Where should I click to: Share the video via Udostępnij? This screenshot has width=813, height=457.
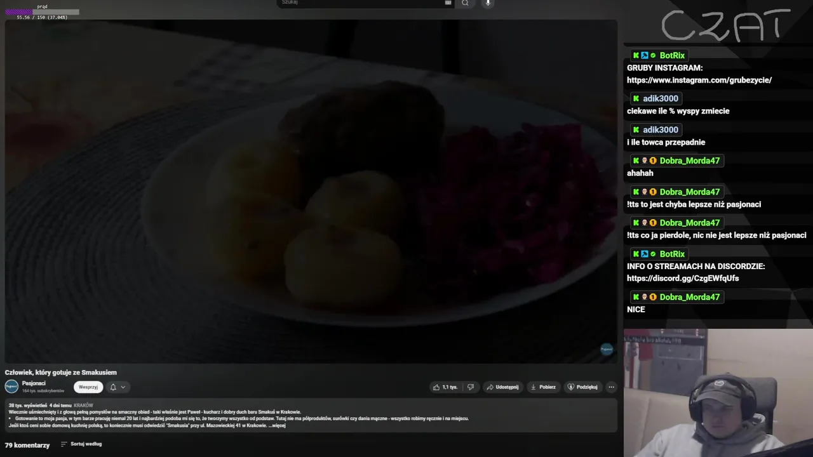[502, 387]
